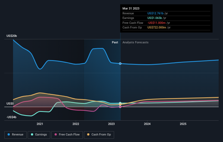Viewport: 223px width, 142px height.
Task: Click the pink Free Cash Flow data point
Action: 120,107
